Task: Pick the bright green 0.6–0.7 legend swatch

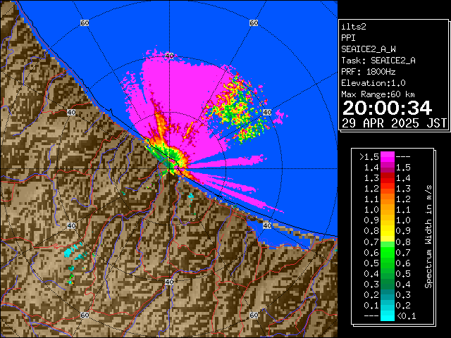Action: point(388,252)
